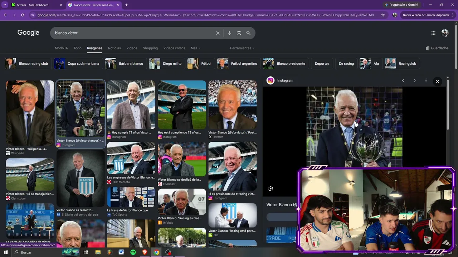458x257 pixels.
Task: Reload the current page
Action: 23,15
